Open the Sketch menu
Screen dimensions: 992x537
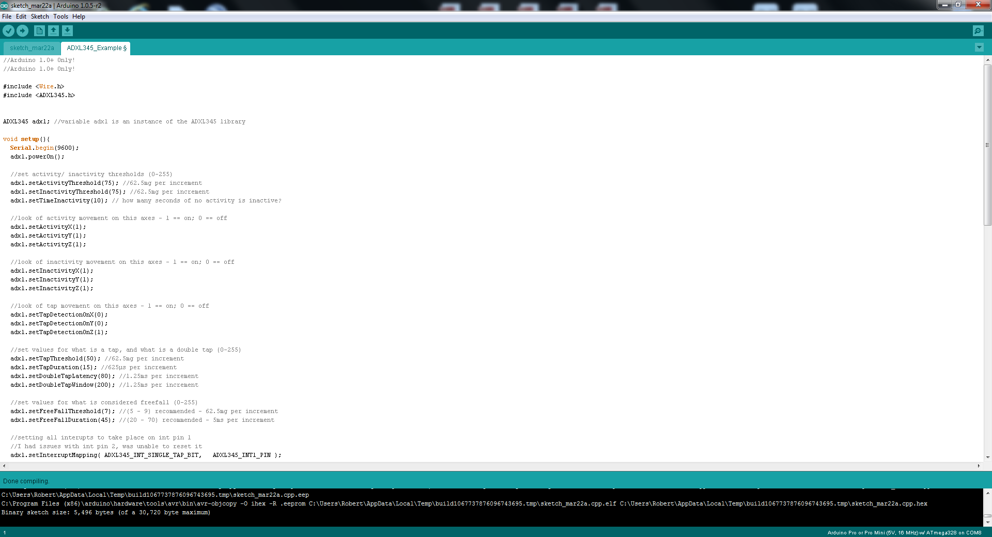point(40,17)
